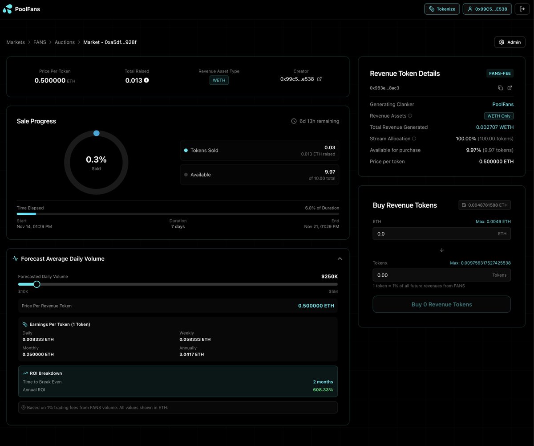Screen dimensions: 534x446
Task: Click the Sale Progress ring marker dot
Action: coord(96,133)
